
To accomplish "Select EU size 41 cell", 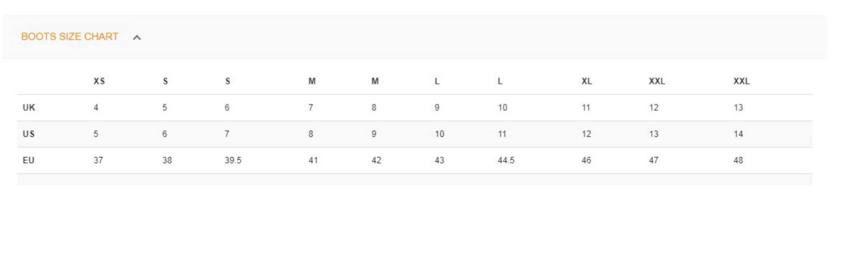I will pyautogui.click(x=313, y=161).
